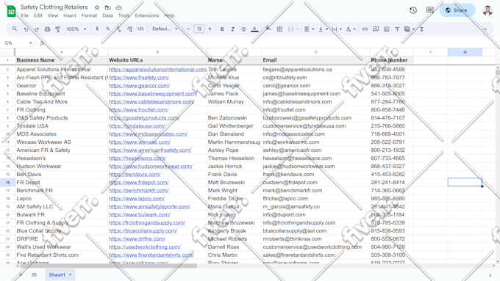This screenshot has width=500, height=281.
Task: Open the File menu
Action: (24, 15)
